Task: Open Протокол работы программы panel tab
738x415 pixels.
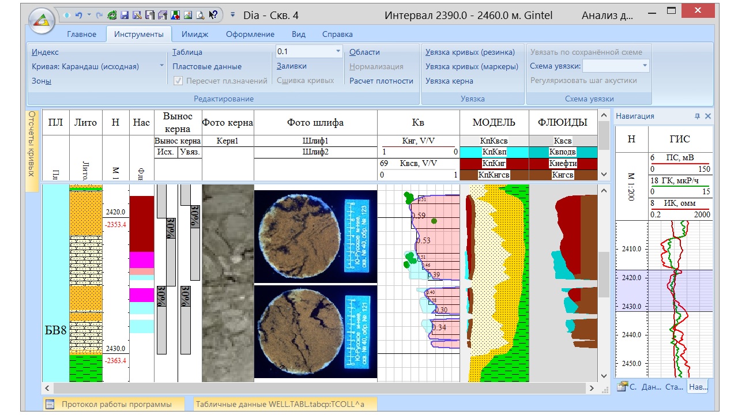Action: tap(116, 404)
